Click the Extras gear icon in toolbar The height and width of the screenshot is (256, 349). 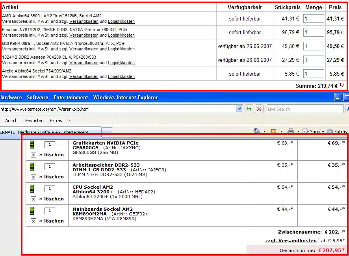tap(330, 131)
